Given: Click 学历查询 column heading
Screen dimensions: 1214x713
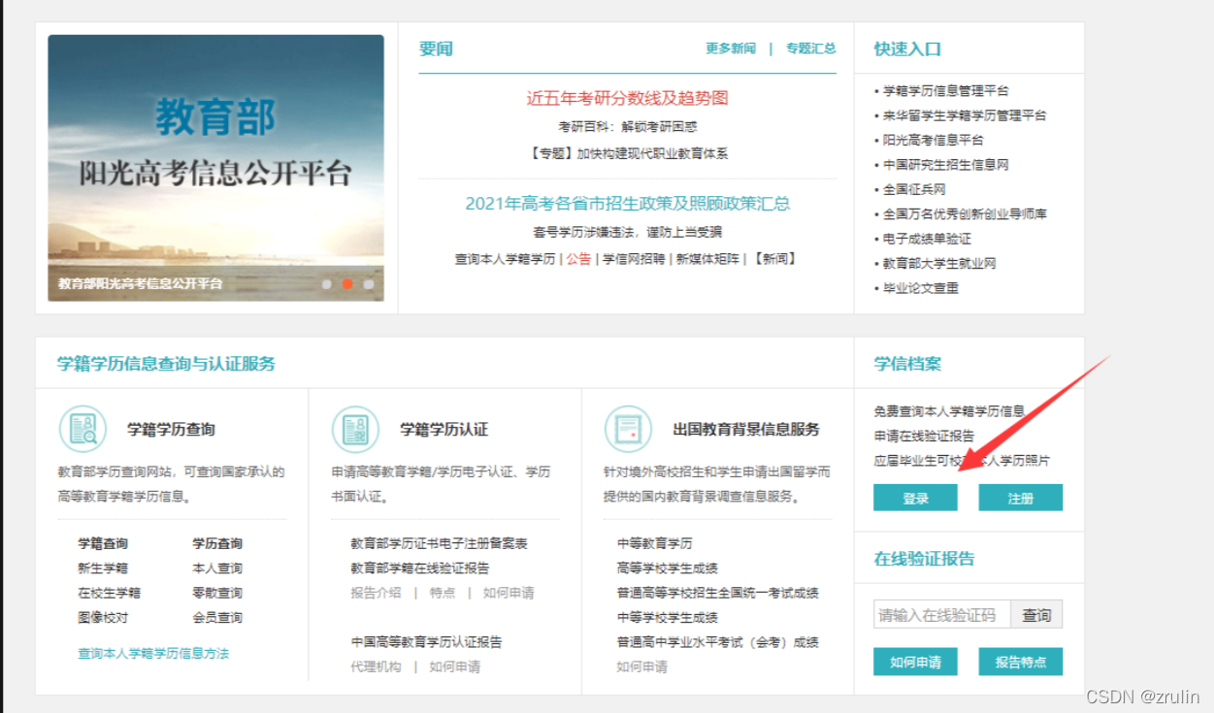Looking at the screenshot, I should tap(217, 543).
